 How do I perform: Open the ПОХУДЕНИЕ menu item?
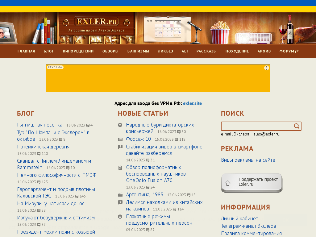pos(237,52)
